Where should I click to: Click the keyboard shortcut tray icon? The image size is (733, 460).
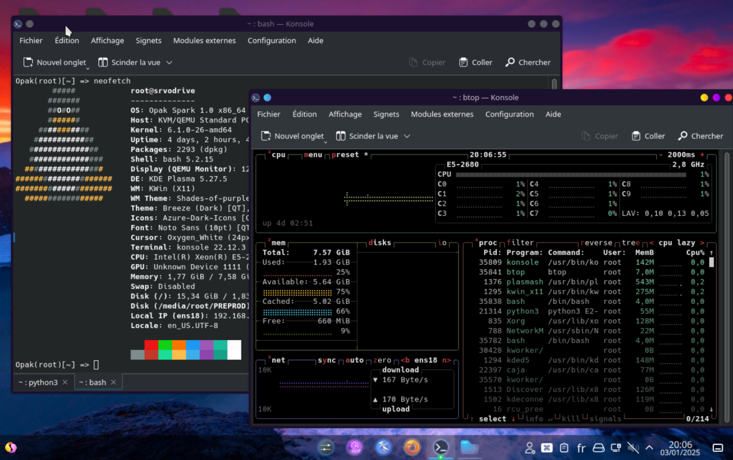(x=547, y=448)
